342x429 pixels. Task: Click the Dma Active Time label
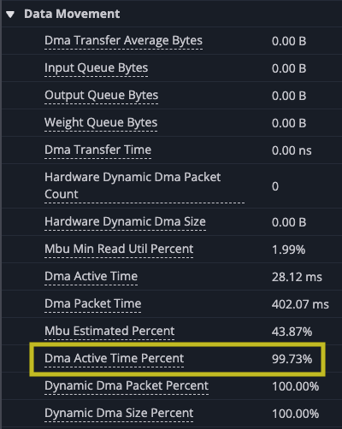(x=91, y=276)
